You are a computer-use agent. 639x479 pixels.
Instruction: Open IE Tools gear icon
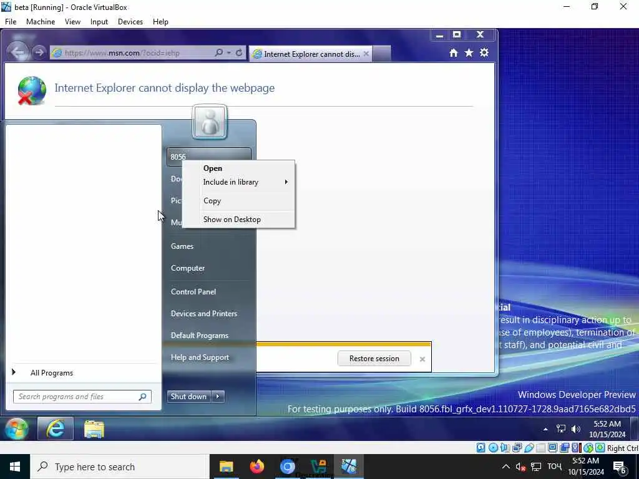(484, 52)
